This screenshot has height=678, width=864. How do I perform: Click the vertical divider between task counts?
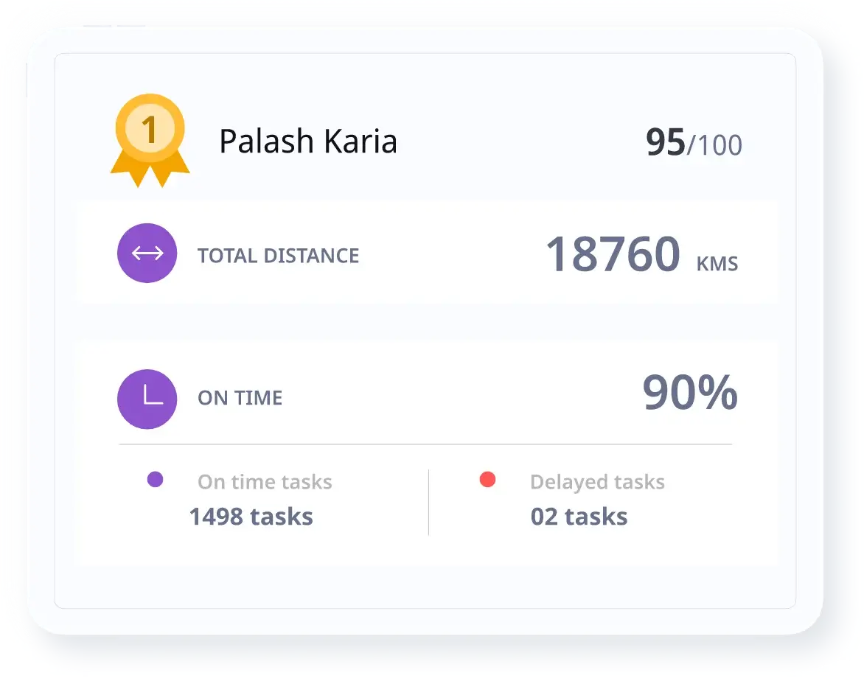pos(428,502)
